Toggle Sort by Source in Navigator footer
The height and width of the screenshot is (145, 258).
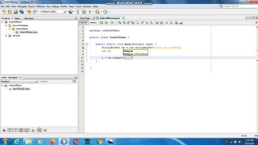45,130
